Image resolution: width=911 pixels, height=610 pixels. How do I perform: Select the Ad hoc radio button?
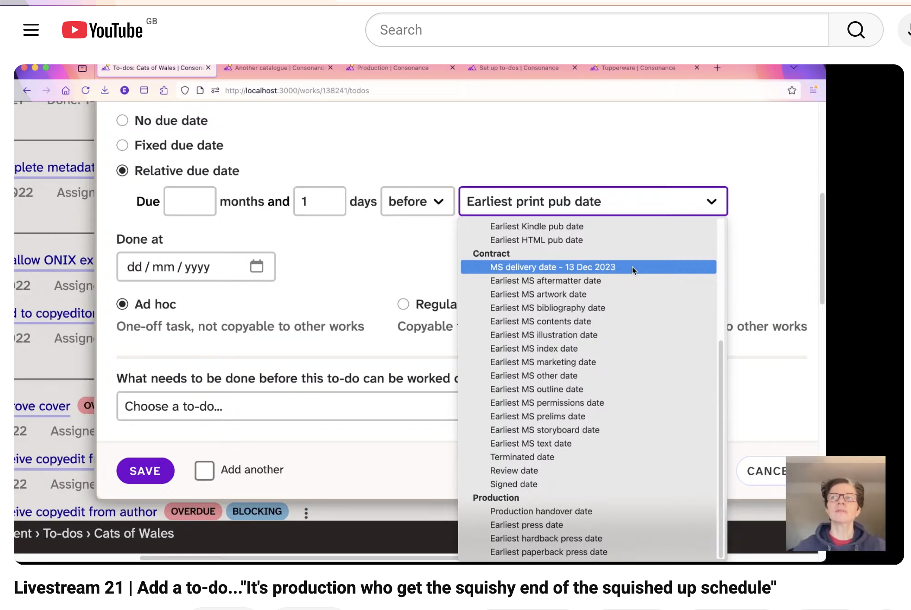[122, 304]
